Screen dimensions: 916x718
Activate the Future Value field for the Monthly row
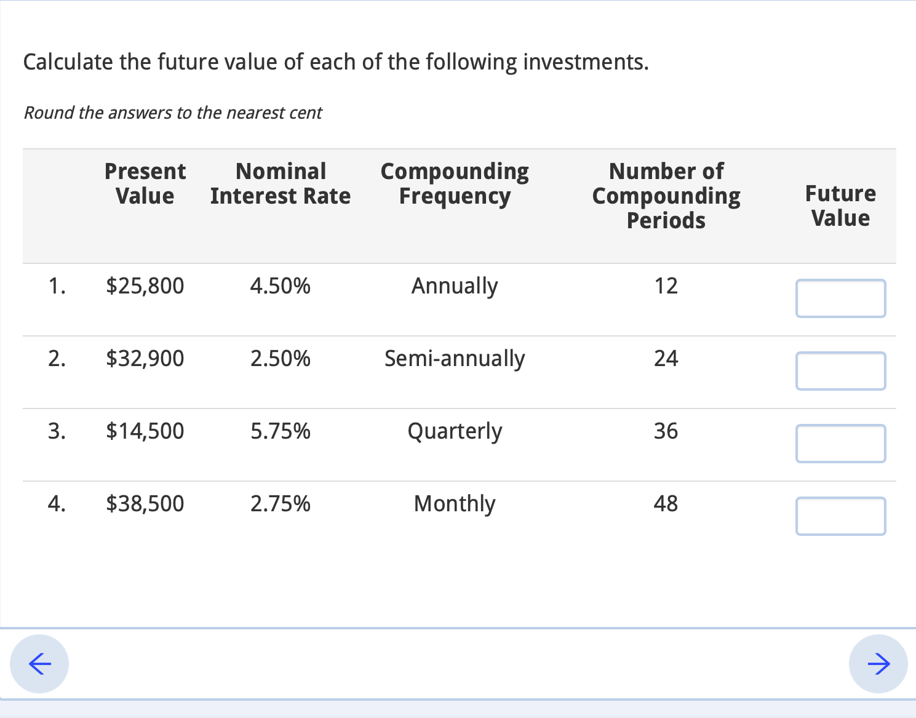click(840, 516)
